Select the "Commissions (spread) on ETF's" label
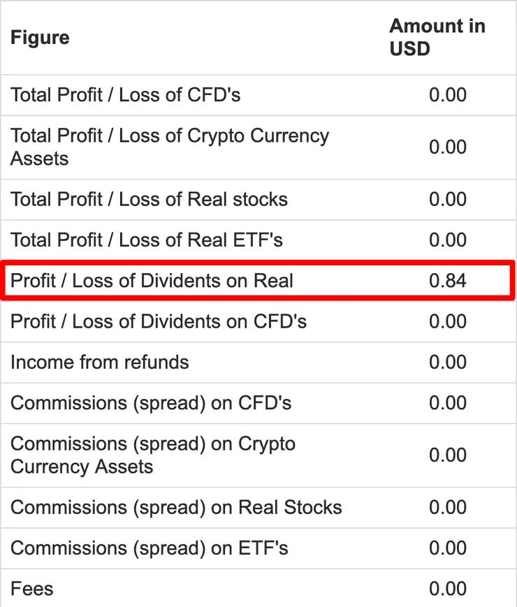 click(x=150, y=548)
